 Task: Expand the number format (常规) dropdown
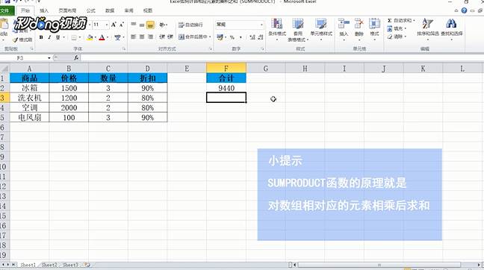point(261,25)
